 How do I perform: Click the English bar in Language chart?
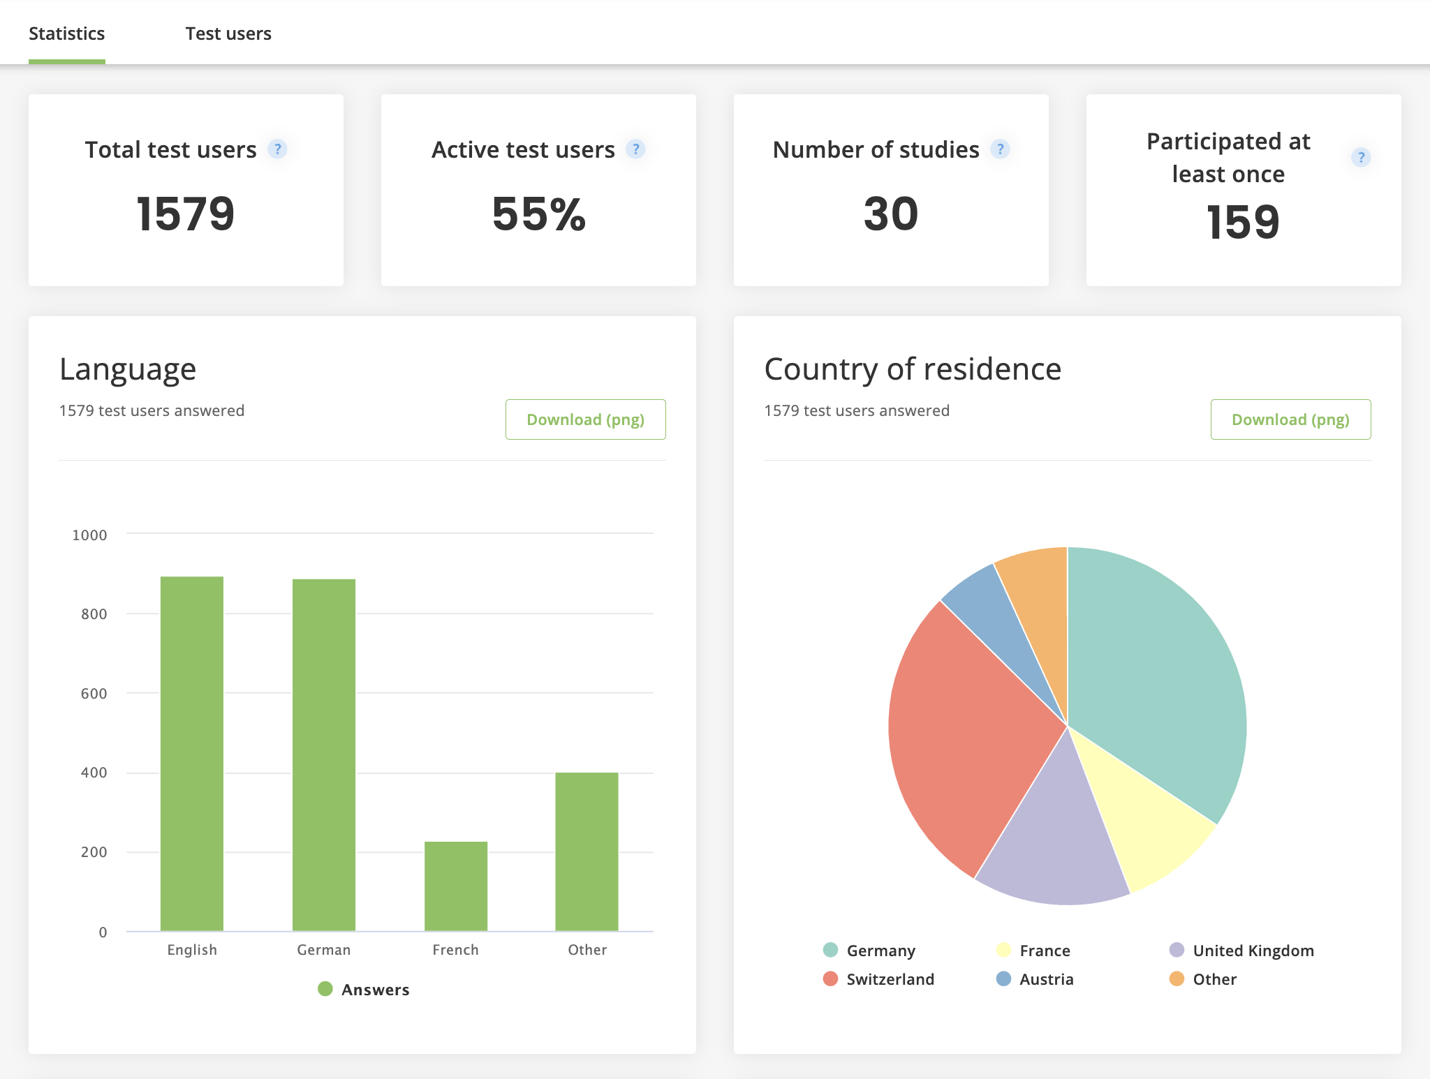pyautogui.click(x=192, y=754)
